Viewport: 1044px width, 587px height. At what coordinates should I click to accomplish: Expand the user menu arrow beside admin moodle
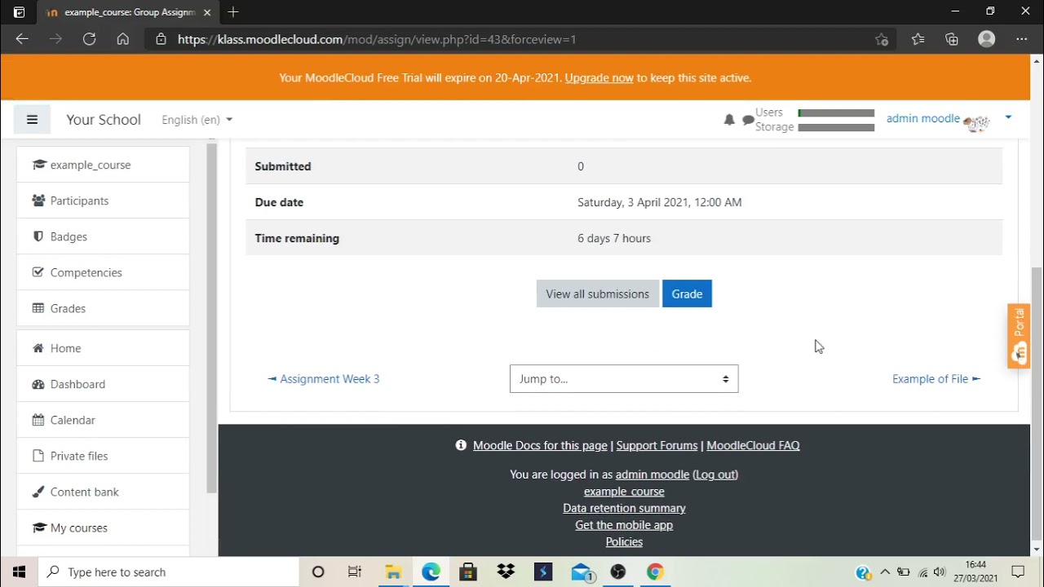(x=1008, y=118)
